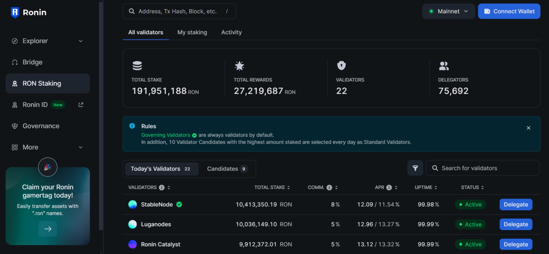
Task: Expand the Explorer chevron
Action: pos(81,41)
